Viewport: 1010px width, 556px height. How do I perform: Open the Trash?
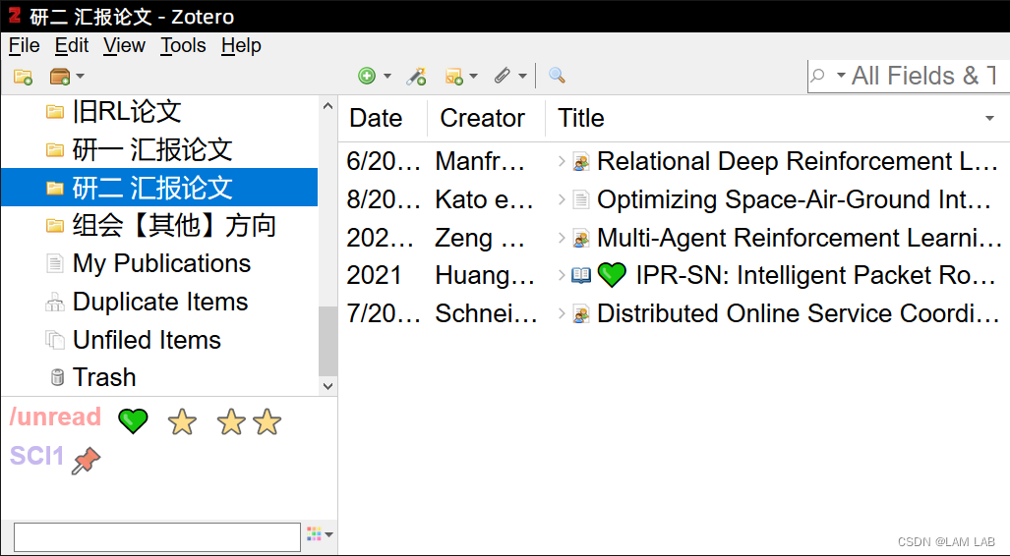point(159,377)
